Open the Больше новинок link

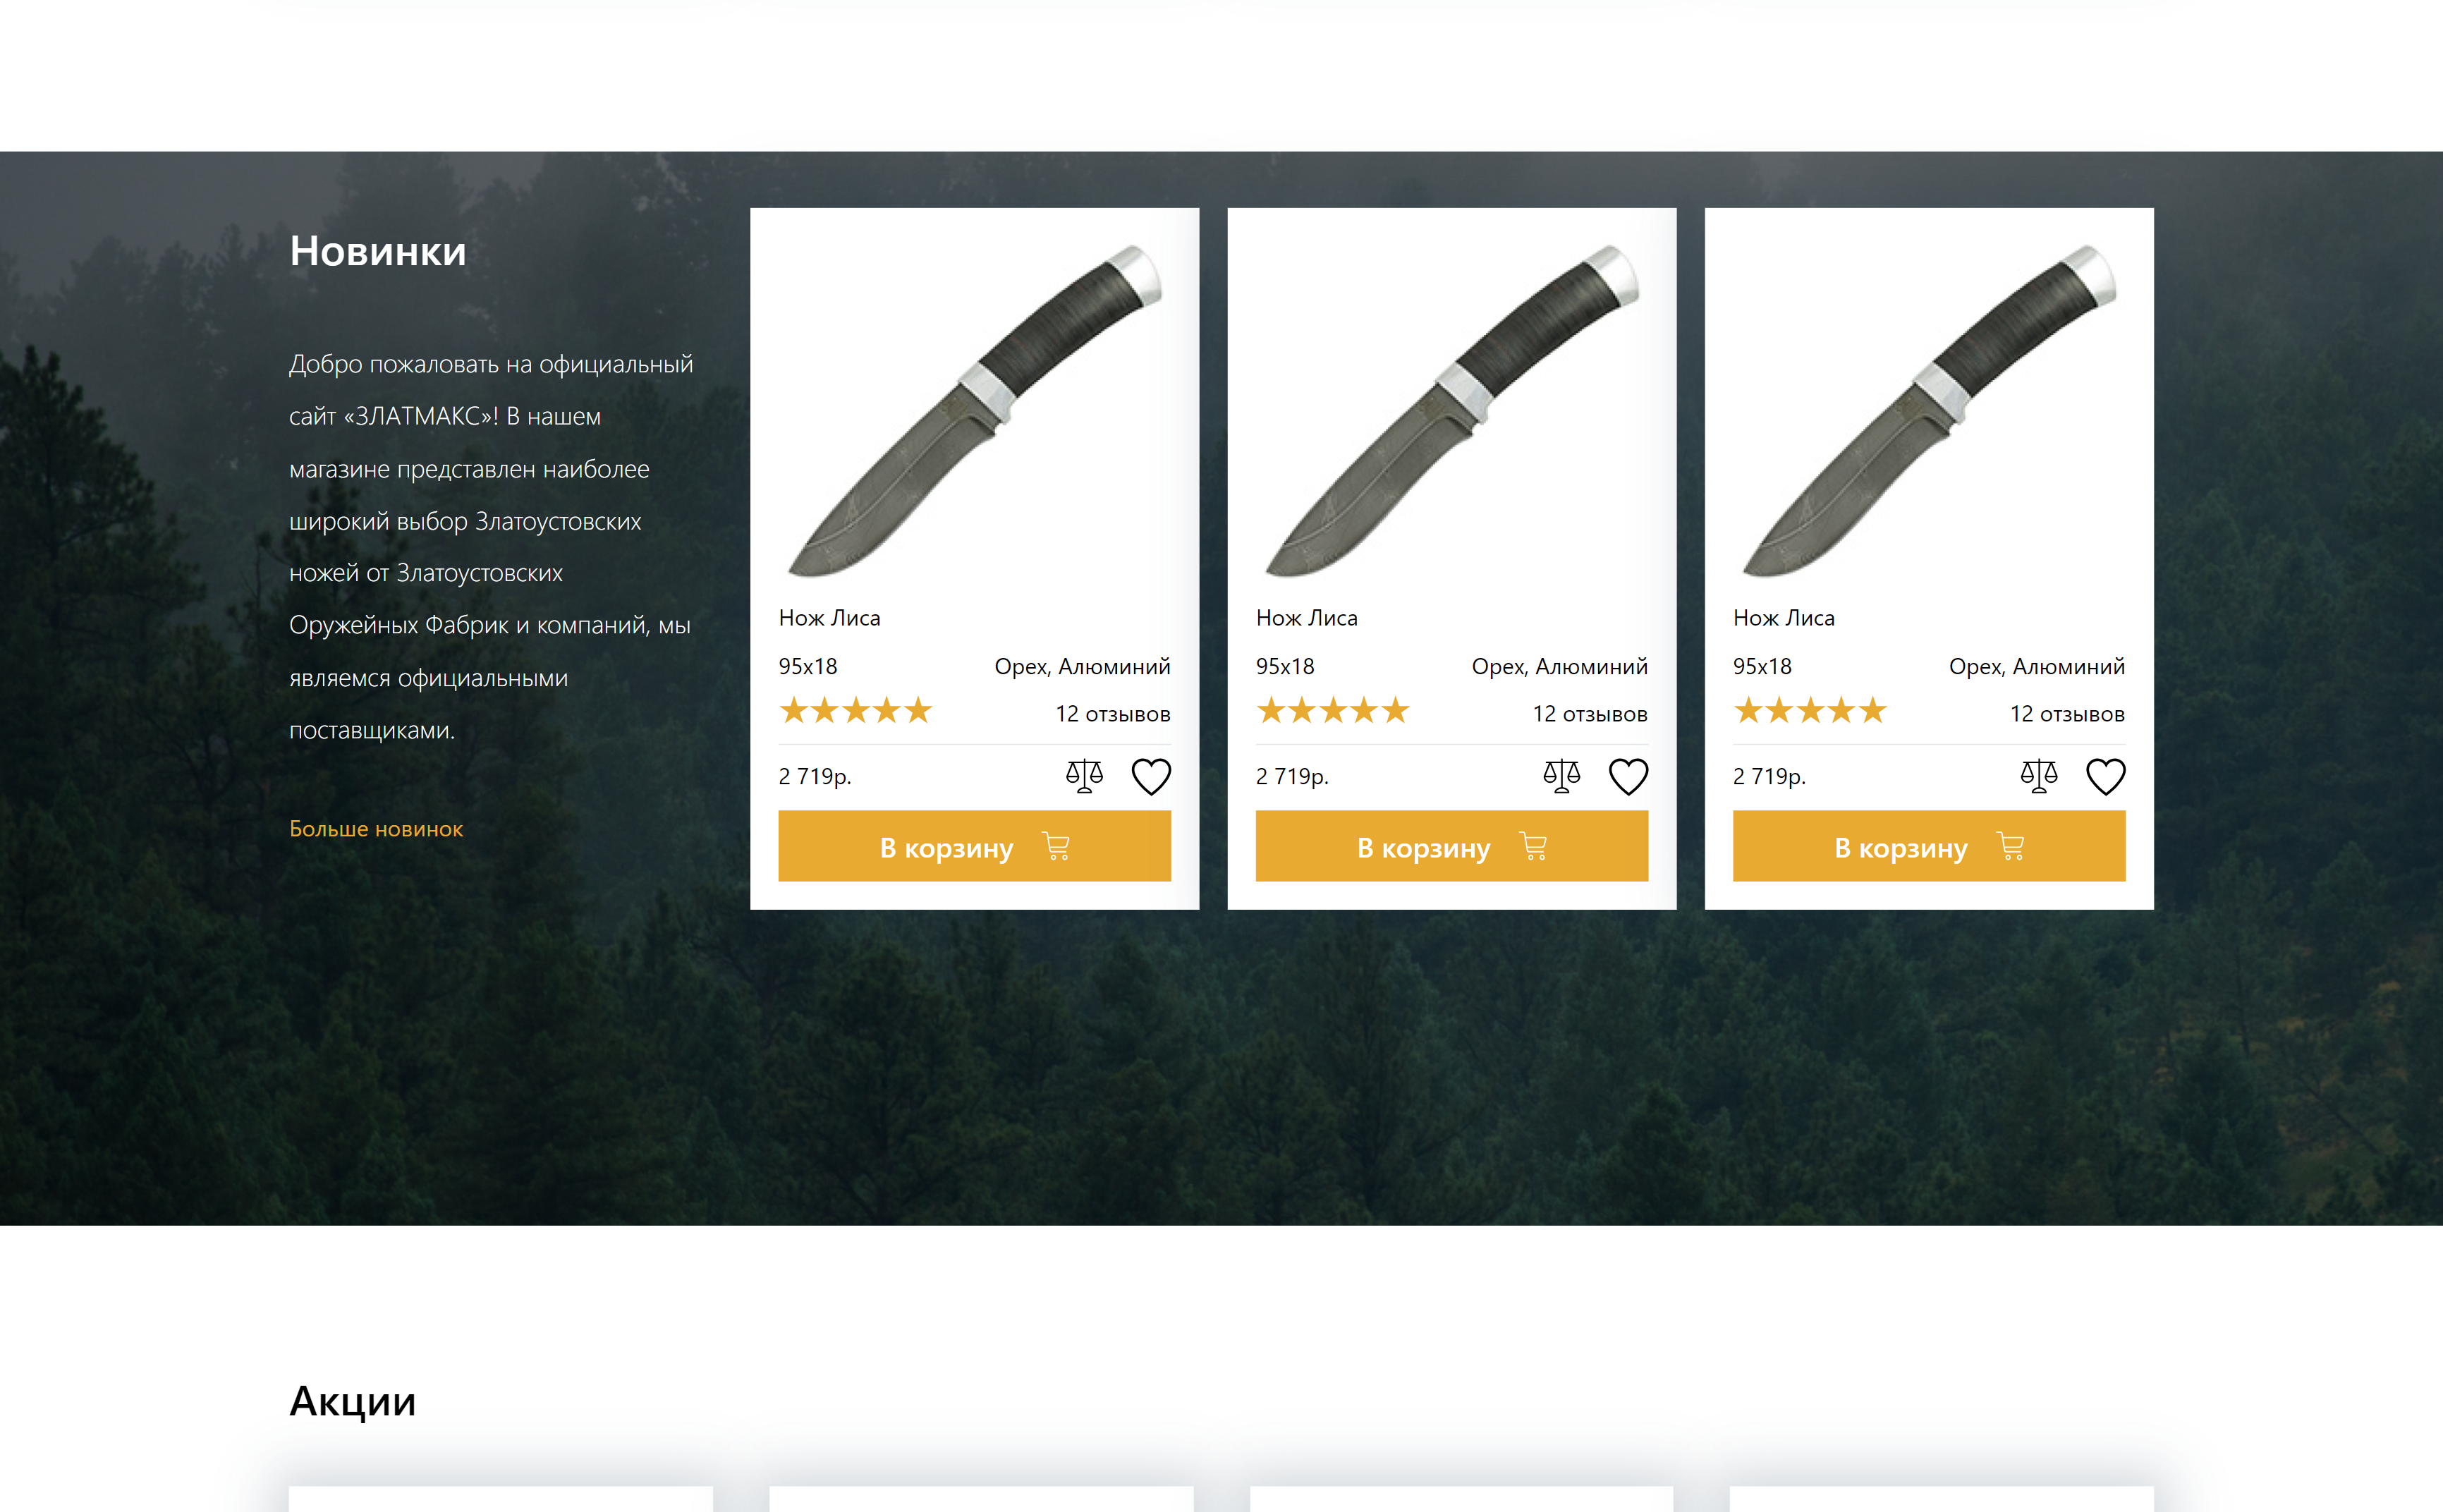pos(376,829)
